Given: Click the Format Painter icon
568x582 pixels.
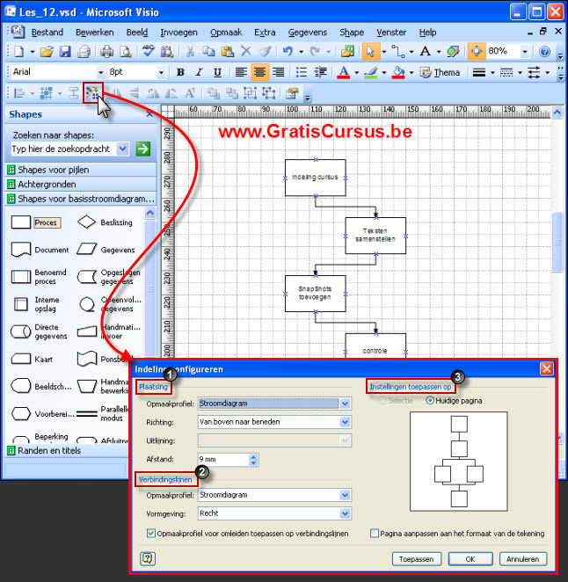Looking at the screenshot, I should pyautogui.click(x=265, y=52).
